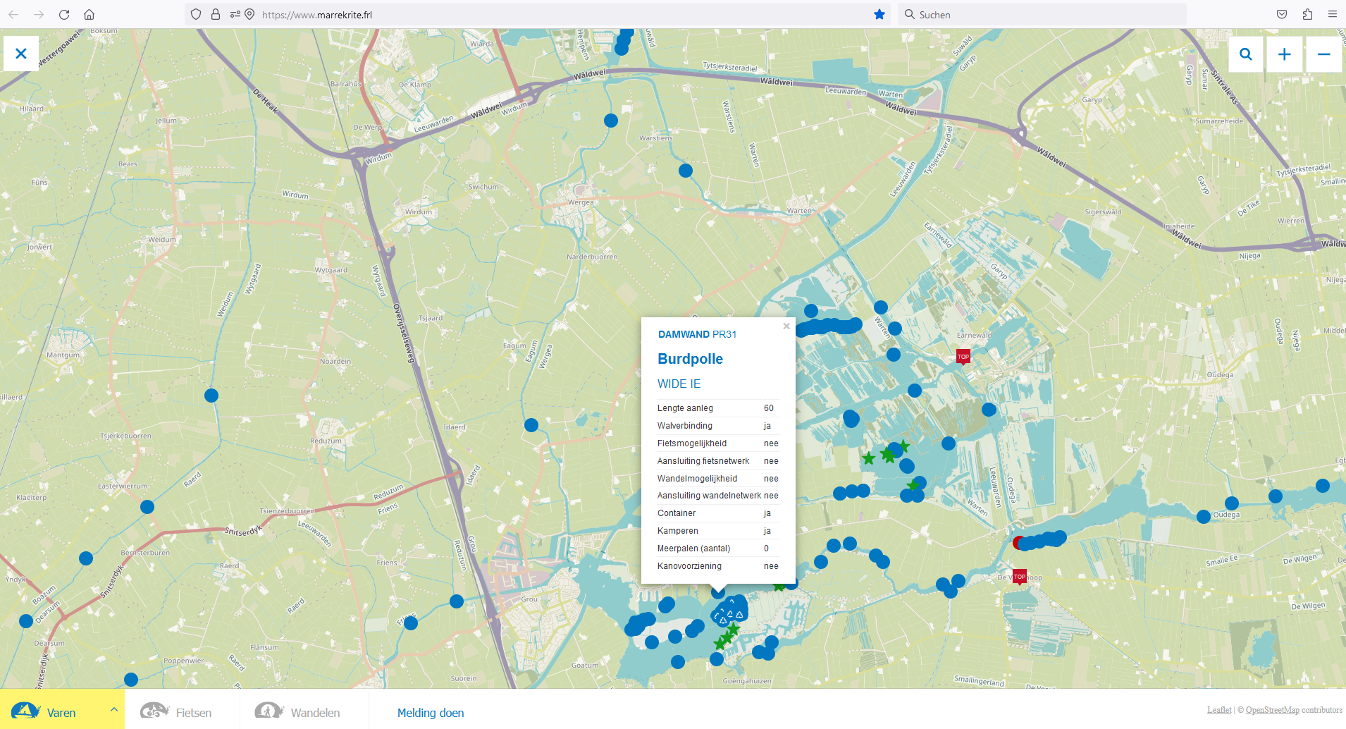Viewport: 1346px width, 729px height.
Task: Click the red TOP marker near De Veenhoop
Action: coord(1019,577)
